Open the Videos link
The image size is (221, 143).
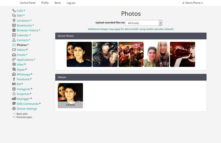coord(21,50)
